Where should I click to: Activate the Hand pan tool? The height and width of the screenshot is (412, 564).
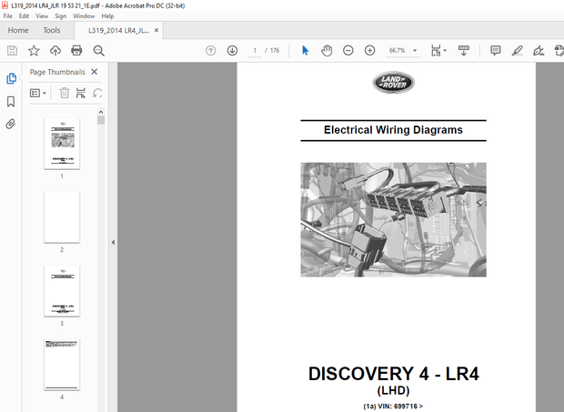[327, 51]
